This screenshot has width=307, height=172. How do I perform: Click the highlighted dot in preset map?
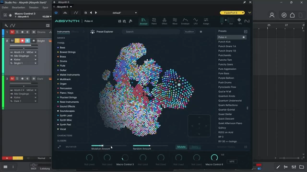(179, 85)
